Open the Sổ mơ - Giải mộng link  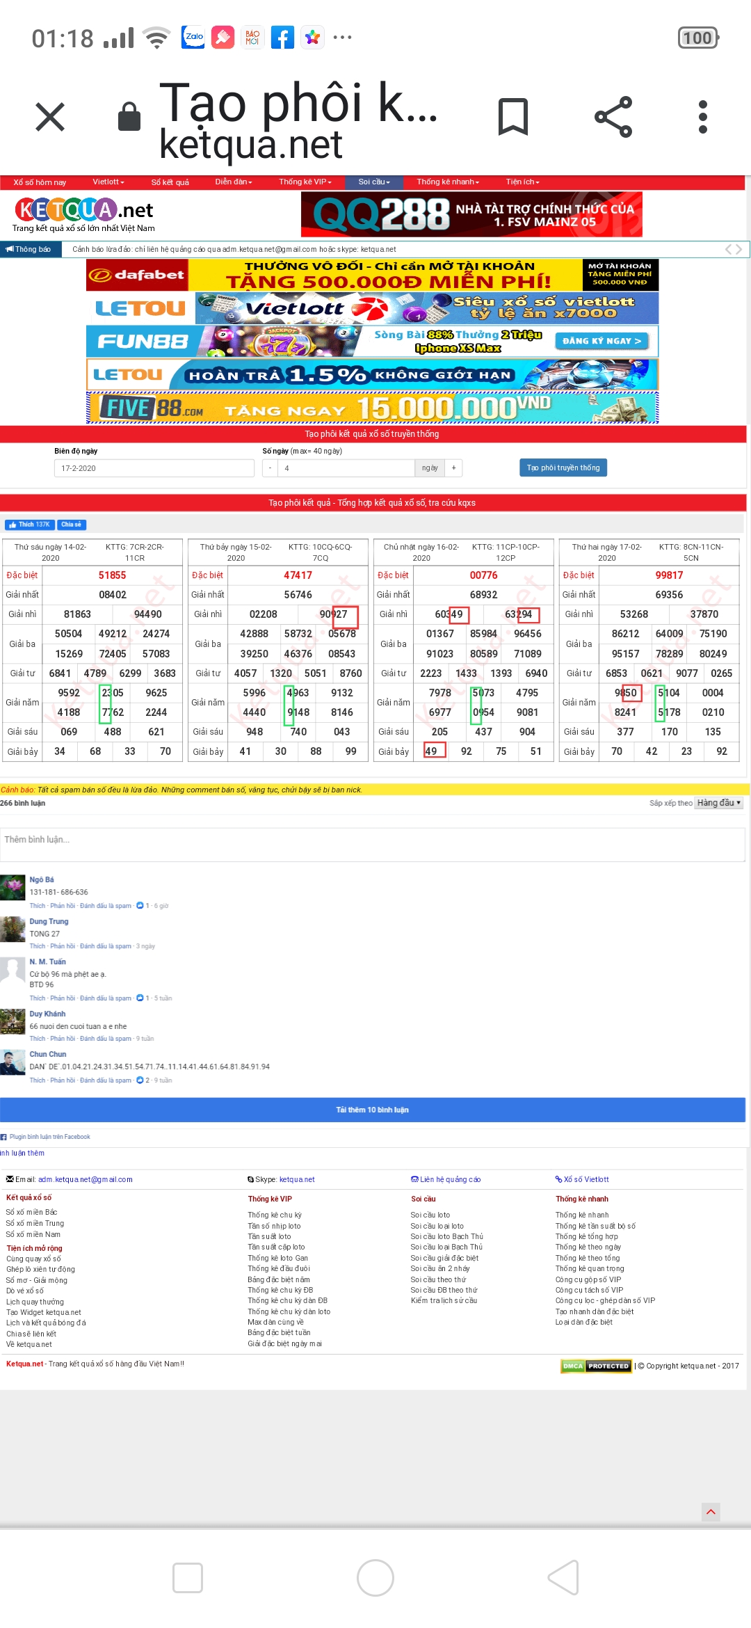37,1280
